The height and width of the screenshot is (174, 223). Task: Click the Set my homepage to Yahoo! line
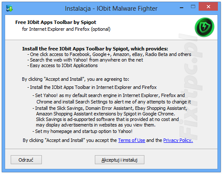82,131
